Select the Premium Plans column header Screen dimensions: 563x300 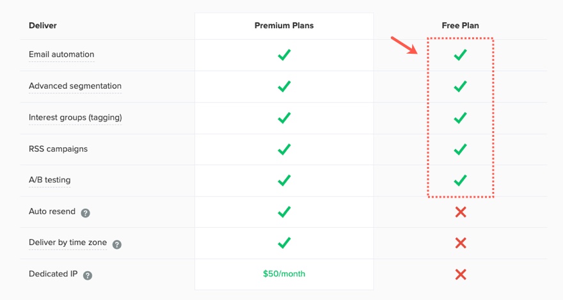point(284,26)
